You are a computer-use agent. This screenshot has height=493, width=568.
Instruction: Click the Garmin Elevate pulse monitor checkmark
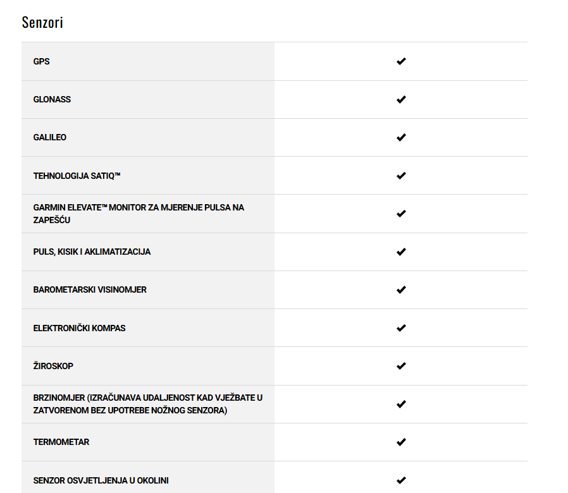(401, 214)
